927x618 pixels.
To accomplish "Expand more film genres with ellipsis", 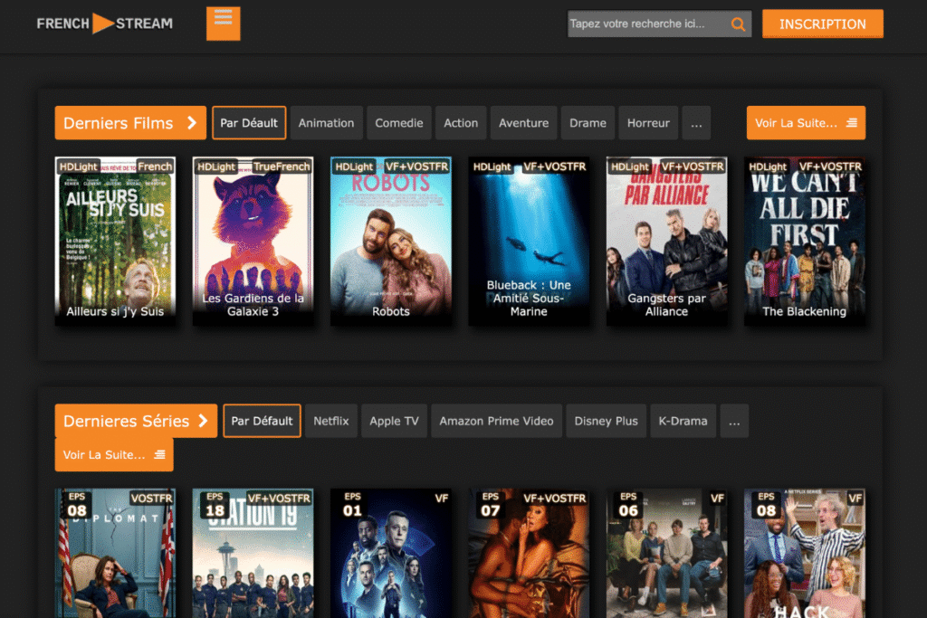I will click(696, 123).
